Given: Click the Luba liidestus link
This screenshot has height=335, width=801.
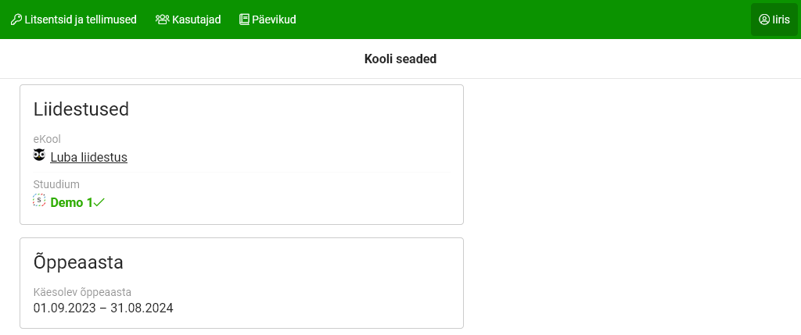Looking at the screenshot, I should point(88,157).
